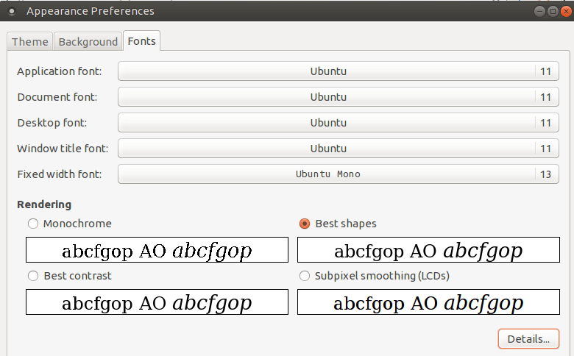Click the Subpixel smoothing preview sample
The width and height of the screenshot is (574, 356).
(x=428, y=302)
